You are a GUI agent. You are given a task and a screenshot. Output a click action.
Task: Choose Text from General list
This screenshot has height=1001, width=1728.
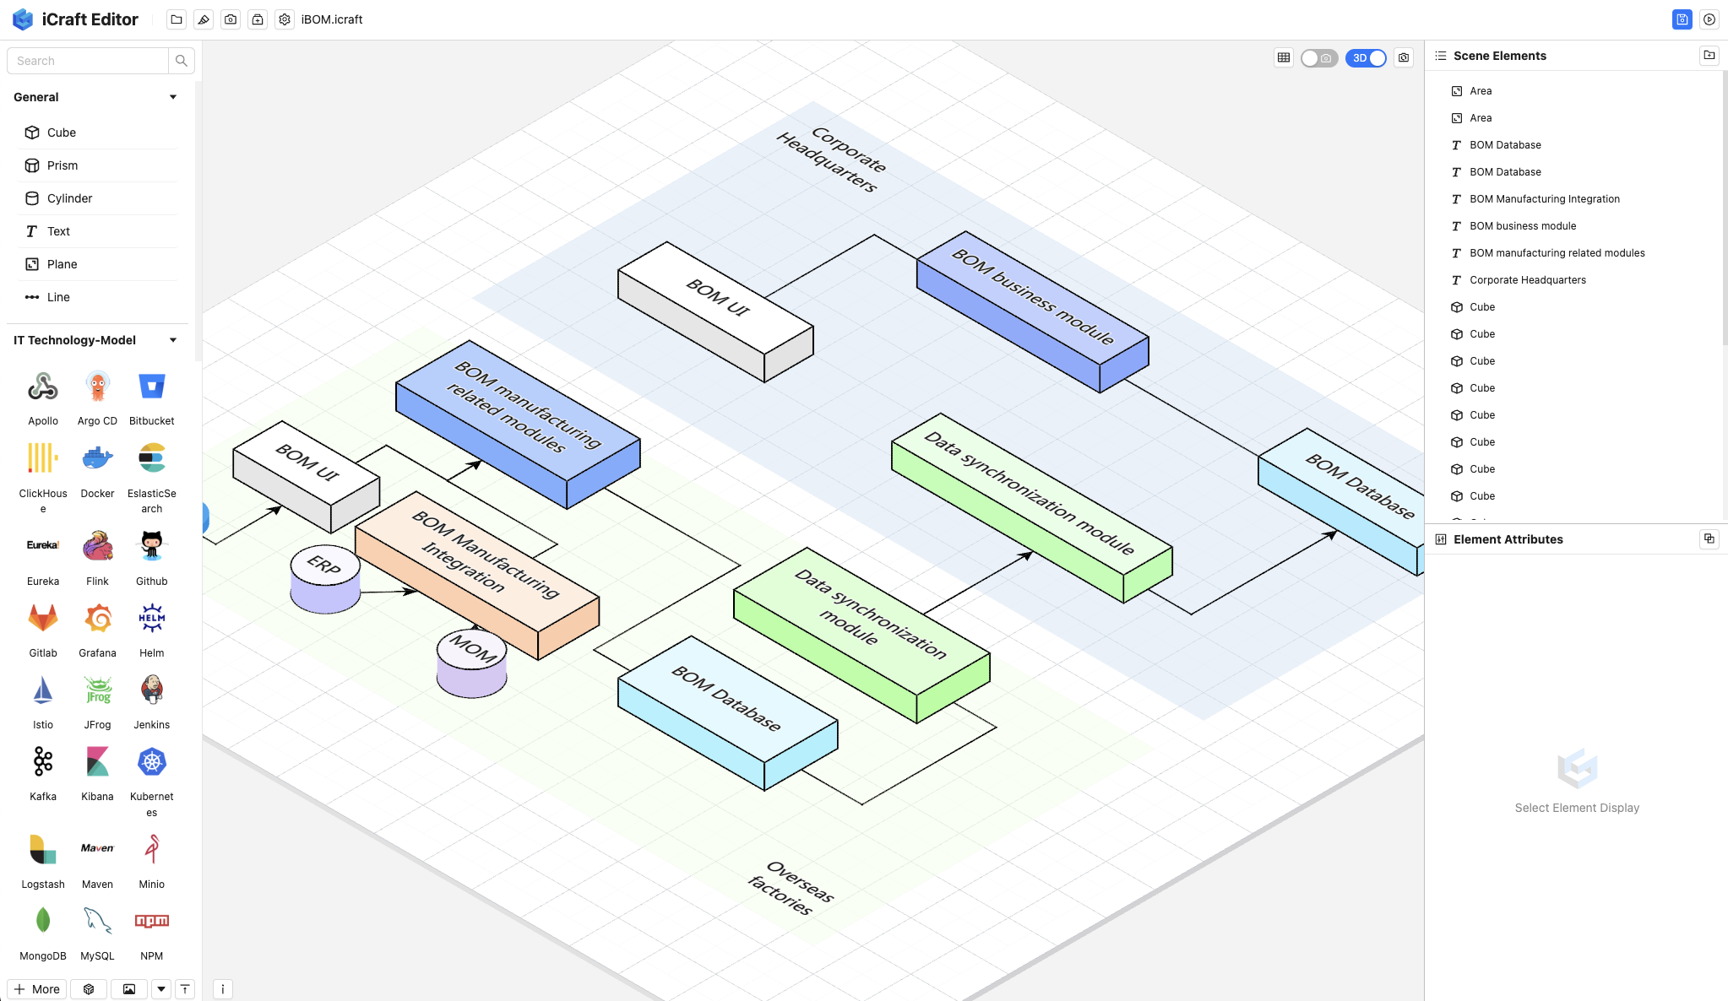(97, 231)
